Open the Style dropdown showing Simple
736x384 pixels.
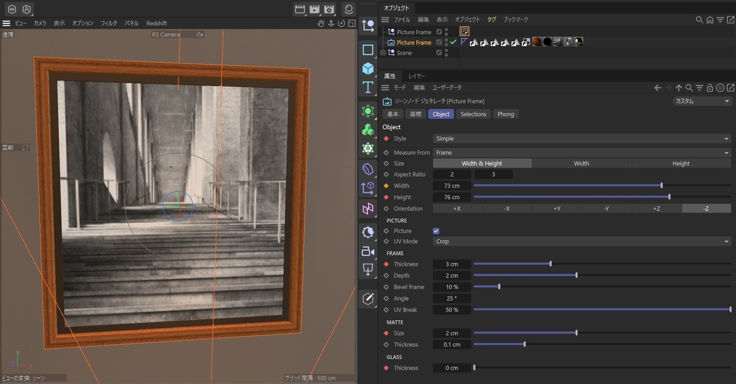pos(582,139)
